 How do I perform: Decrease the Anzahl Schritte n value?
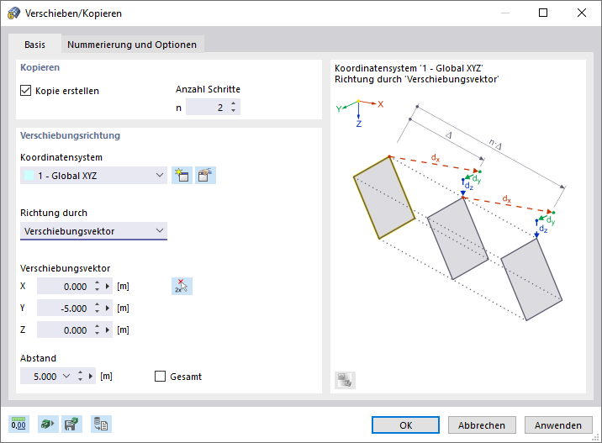click(x=234, y=111)
